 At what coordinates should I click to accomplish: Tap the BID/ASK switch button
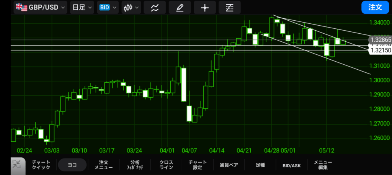(x=291, y=165)
